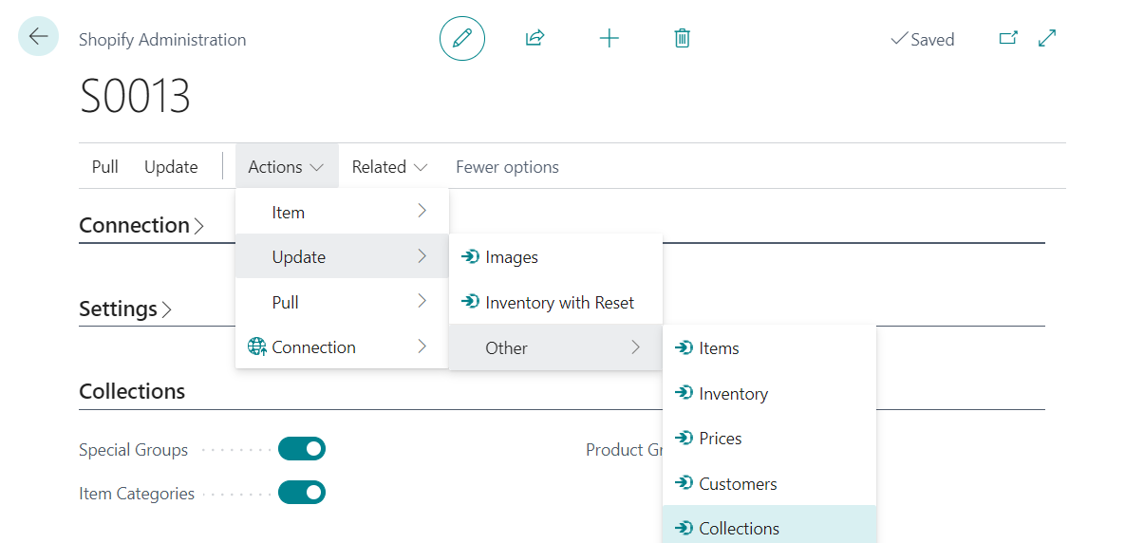Click the Collections section heading
The height and width of the screenshot is (543, 1144).
(132, 391)
